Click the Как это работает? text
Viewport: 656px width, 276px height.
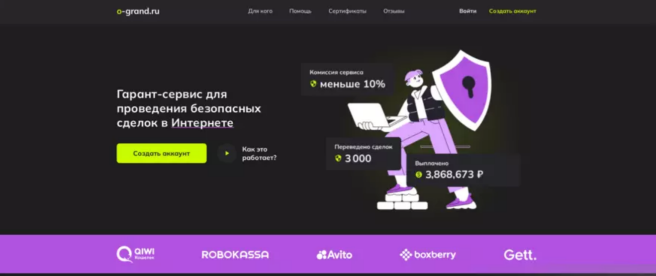tap(259, 153)
